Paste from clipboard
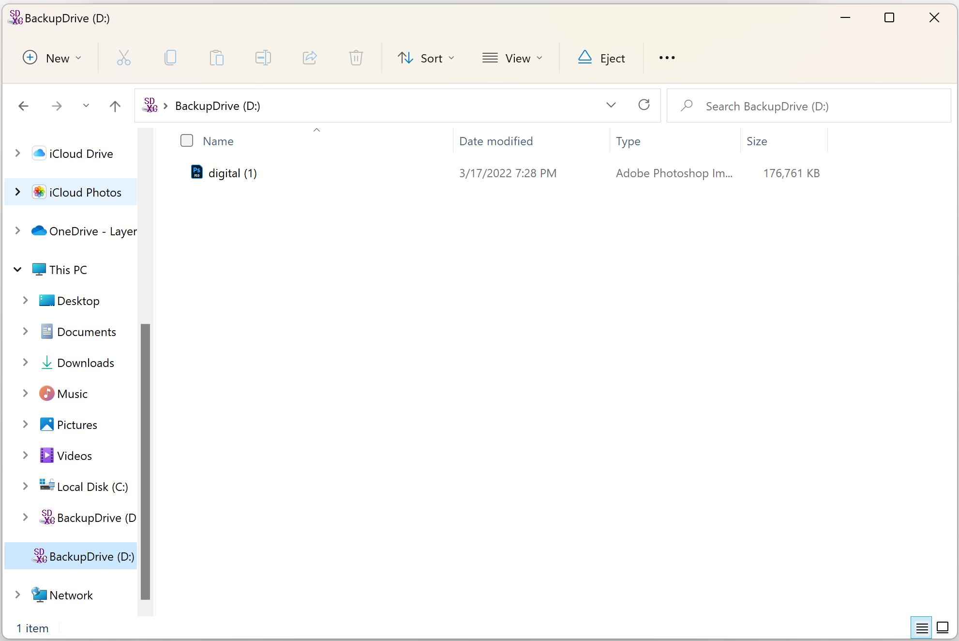This screenshot has height=641, width=959. point(217,58)
